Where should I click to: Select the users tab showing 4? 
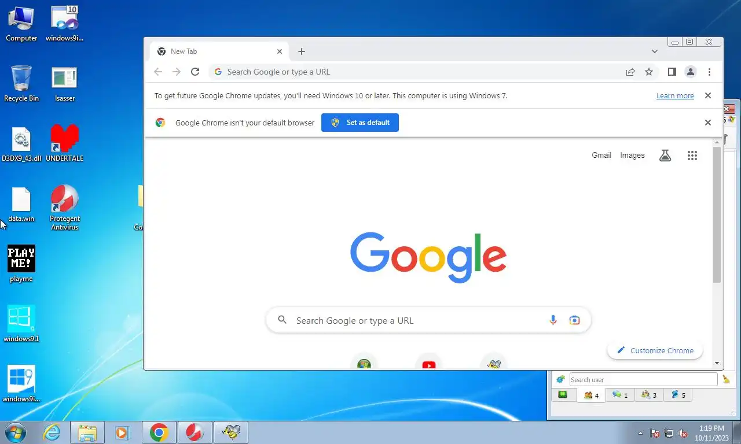(x=591, y=395)
